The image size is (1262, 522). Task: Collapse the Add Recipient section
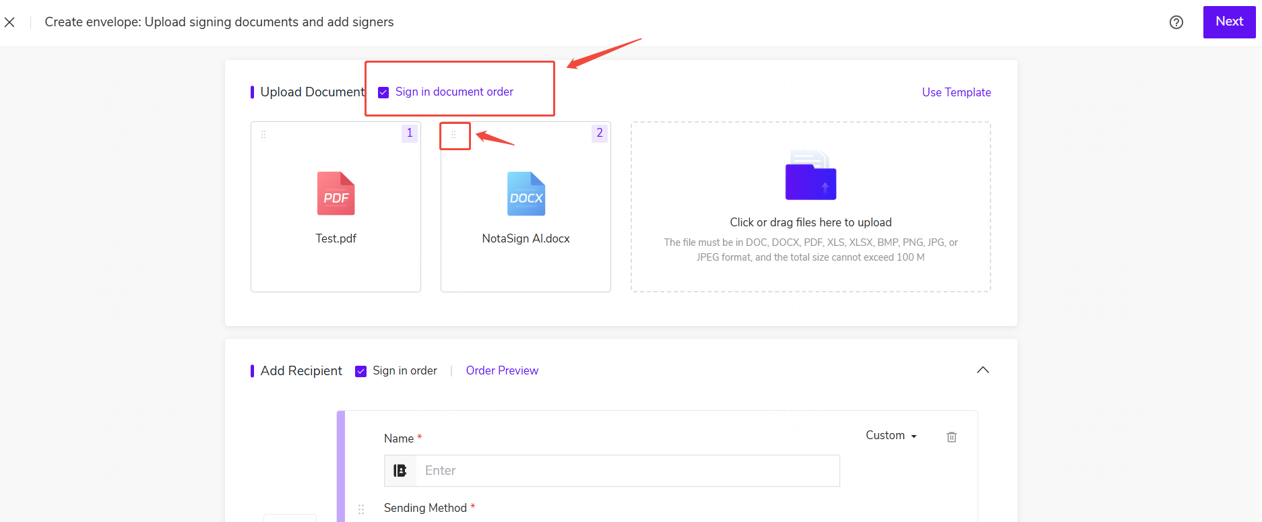pos(983,370)
